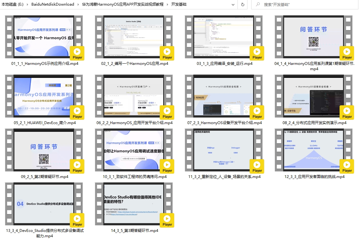The height and width of the screenshot is (241, 359).
Task: Click Player badge on 03_1_3_应用编译_安装_运行.mp4
Action: (257, 53)
